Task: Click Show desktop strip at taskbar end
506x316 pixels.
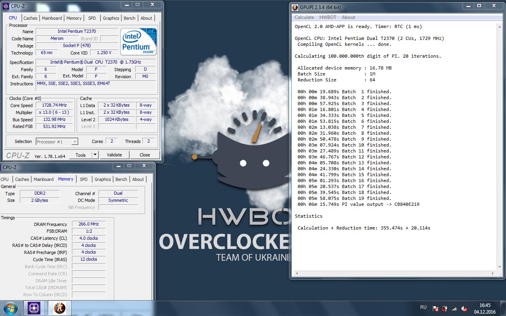Action: (x=503, y=308)
